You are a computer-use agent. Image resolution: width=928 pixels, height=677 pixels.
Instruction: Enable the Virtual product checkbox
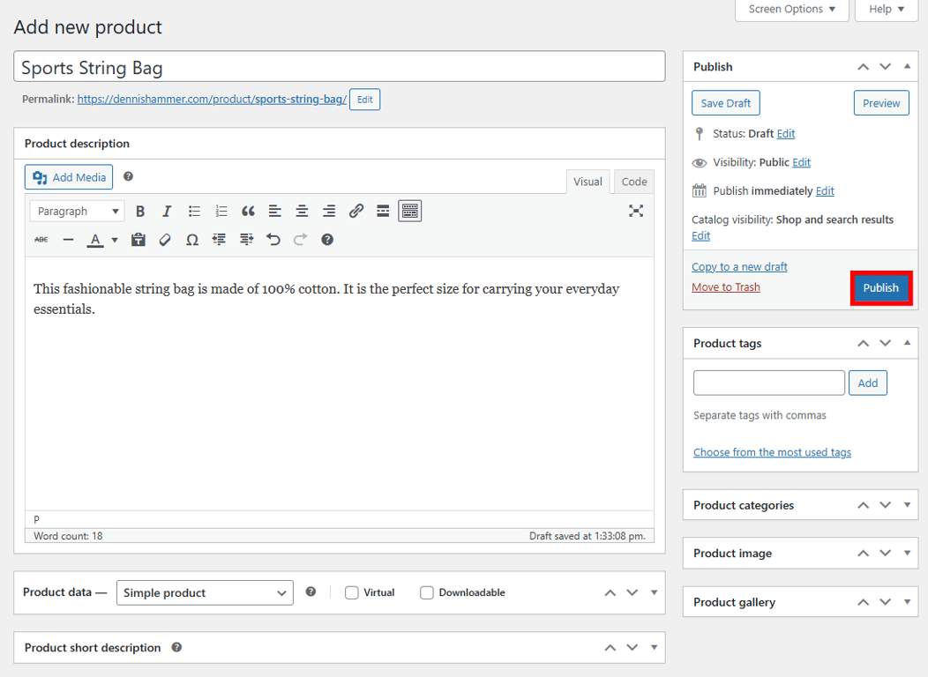coord(352,592)
